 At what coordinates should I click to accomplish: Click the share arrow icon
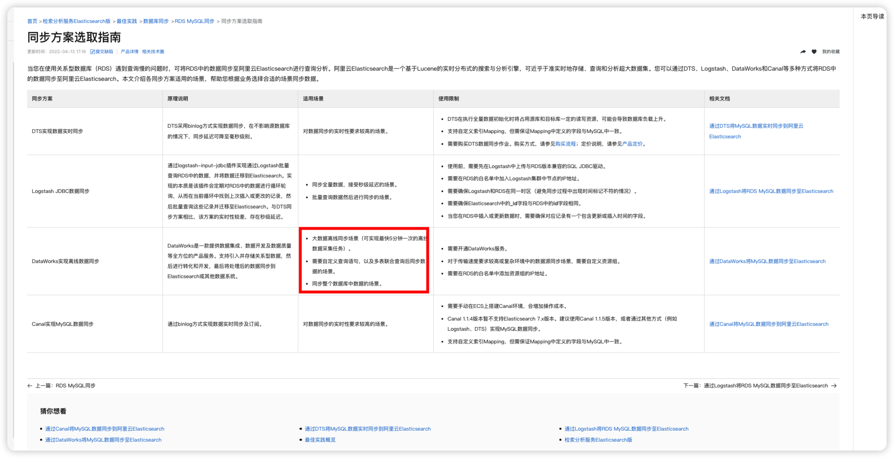coord(803,52)
